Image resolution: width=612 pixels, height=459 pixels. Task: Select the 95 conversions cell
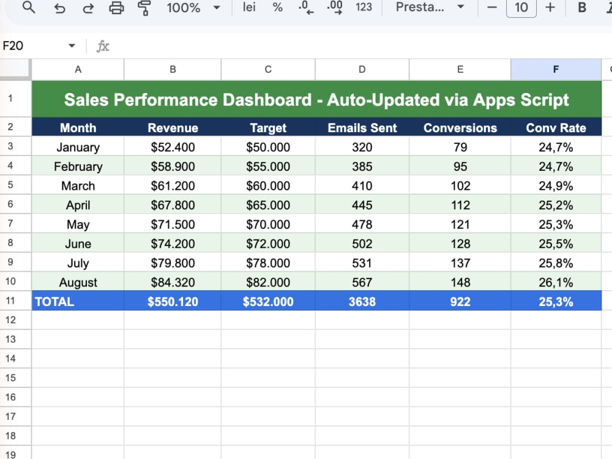[460, 166]
